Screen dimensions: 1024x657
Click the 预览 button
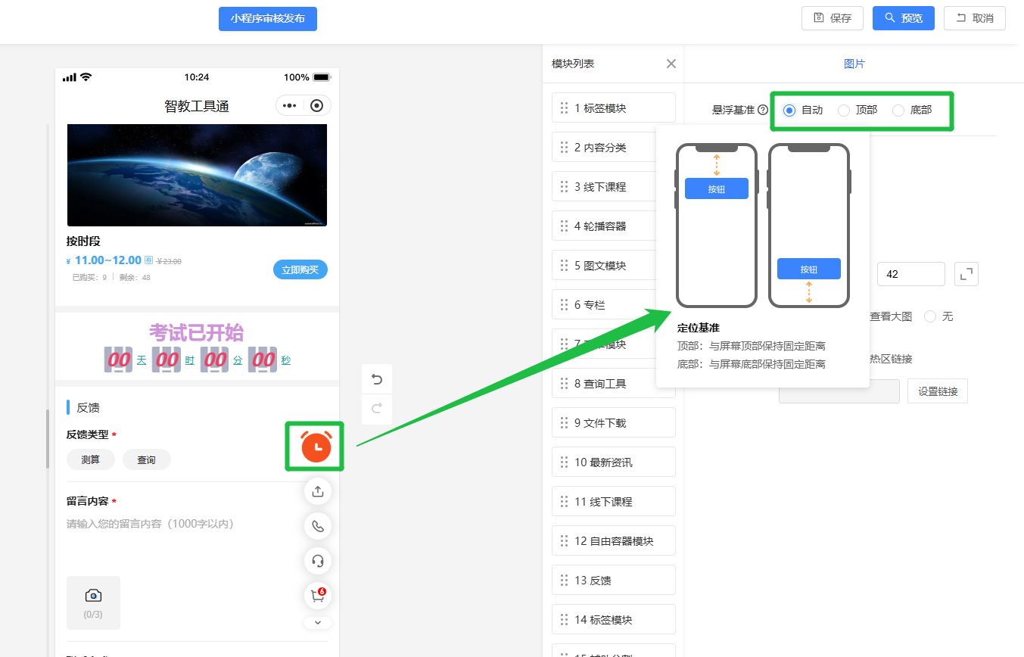(x=904, y=18)
